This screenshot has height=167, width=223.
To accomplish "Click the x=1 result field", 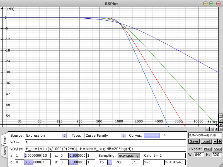I will (x=154, y=162).
